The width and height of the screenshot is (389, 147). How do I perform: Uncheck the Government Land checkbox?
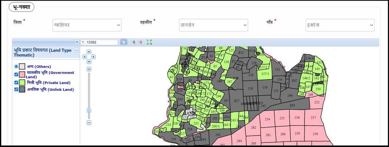(x=16, y=75)
